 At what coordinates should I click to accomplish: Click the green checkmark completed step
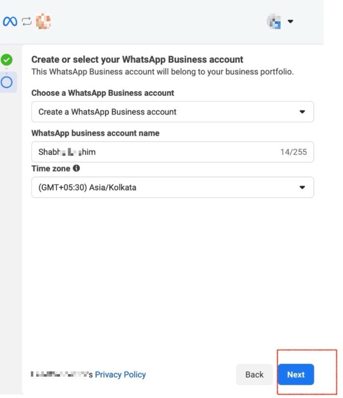(x=7, y=60)
